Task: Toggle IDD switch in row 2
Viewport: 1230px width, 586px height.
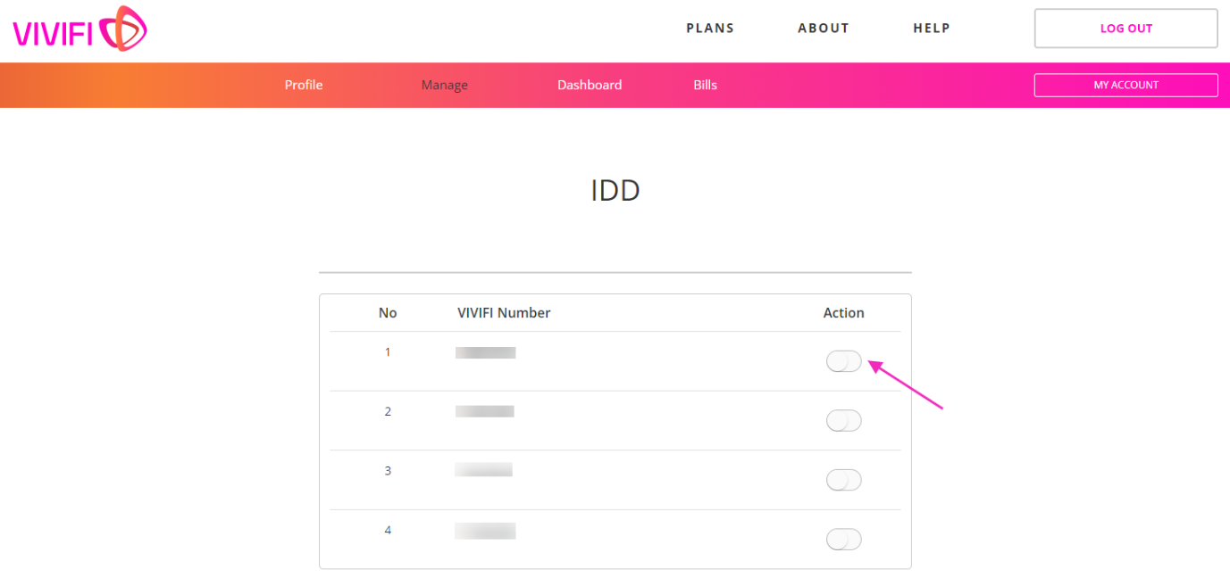Action: [844, 421]
